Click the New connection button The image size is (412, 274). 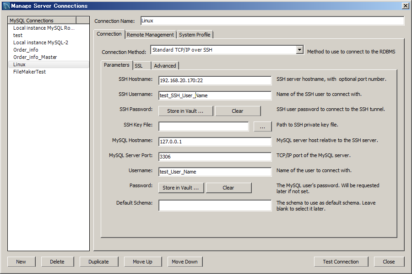pyautogui.click(x=21, y=262)
